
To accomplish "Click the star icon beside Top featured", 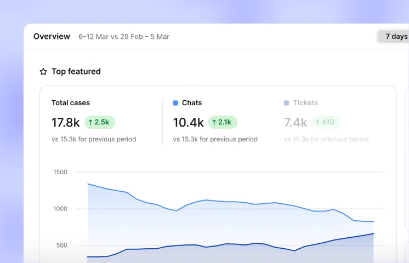I will [43, 71].
